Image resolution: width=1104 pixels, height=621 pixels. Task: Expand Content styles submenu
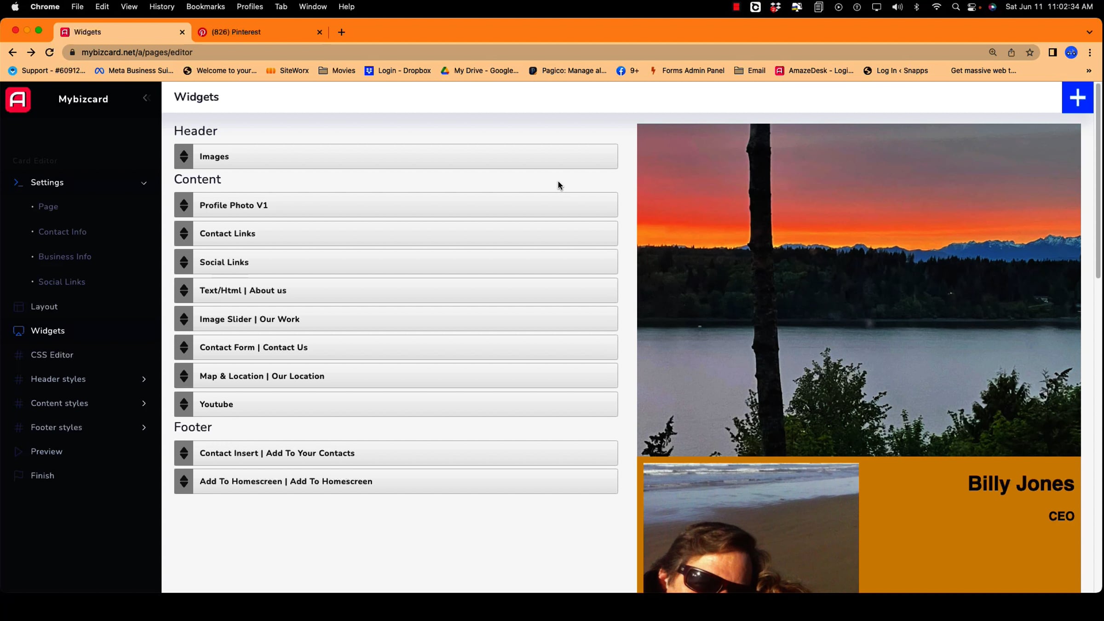(x=144, y=403)
